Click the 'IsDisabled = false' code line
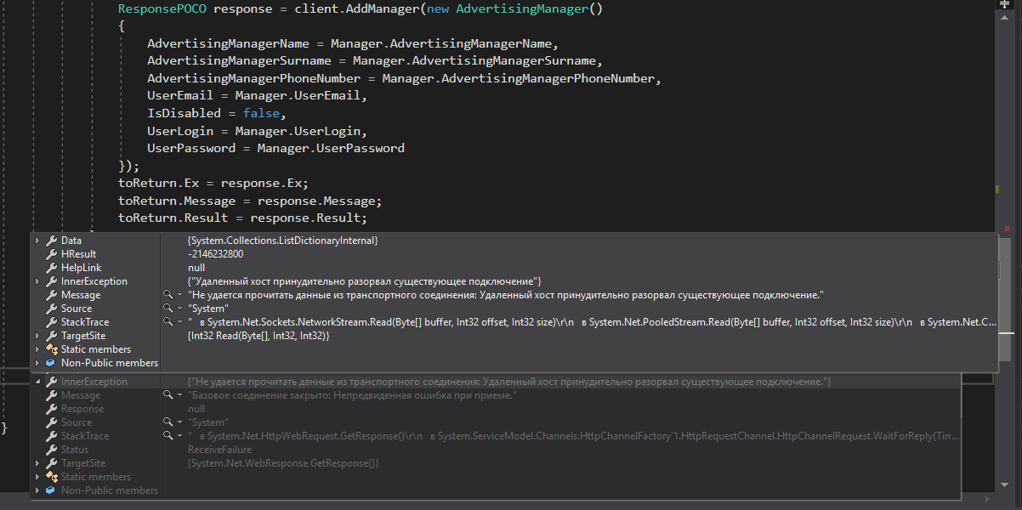Image resolution: width=1022 pixels, height=510 pixels. [x=217, y=113]
